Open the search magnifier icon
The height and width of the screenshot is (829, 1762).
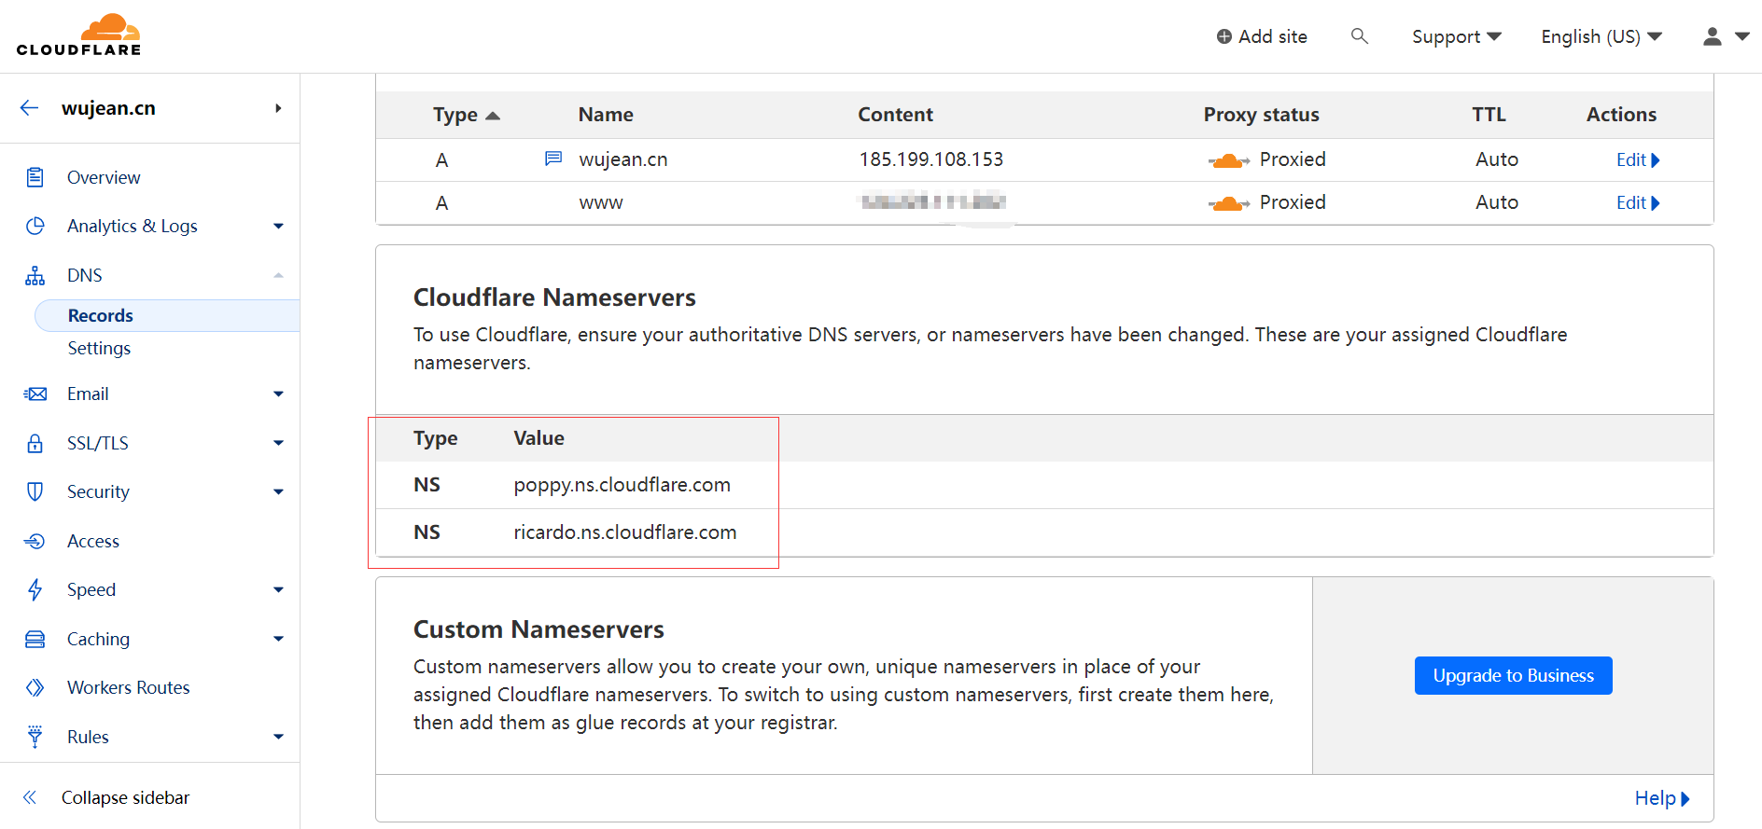pyautogui.click(x=1360, y=36)
